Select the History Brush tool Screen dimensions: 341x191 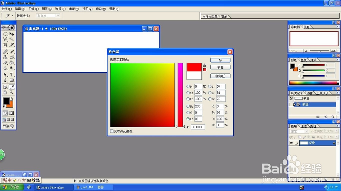(12, 57)
